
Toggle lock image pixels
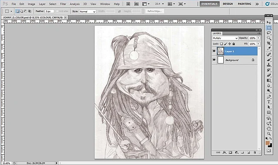pos(225,44)
